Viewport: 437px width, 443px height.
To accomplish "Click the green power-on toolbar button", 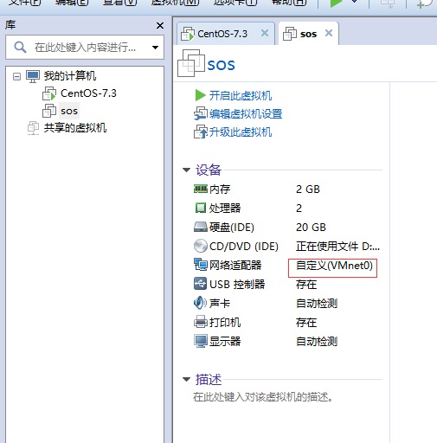I will pyautogui.click(x=336, y=3).
